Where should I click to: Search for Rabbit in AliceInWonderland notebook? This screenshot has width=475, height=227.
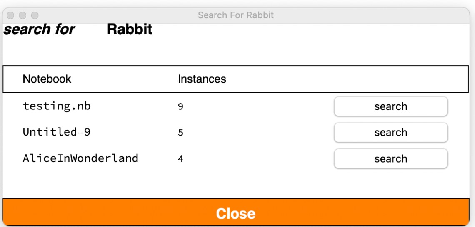click(390, 159)
